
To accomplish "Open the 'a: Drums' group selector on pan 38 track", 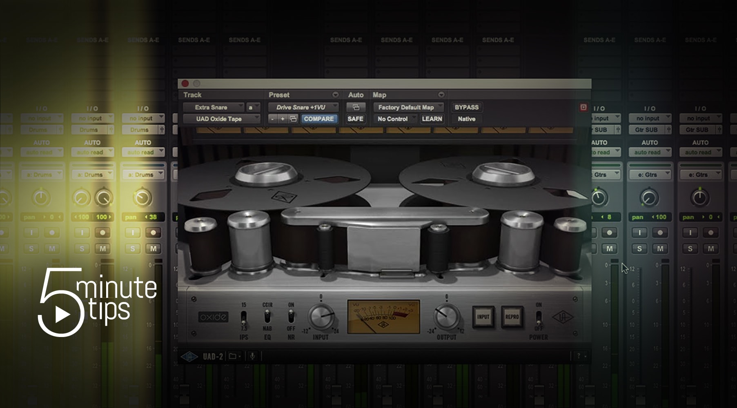I will [x=143, y=175].
